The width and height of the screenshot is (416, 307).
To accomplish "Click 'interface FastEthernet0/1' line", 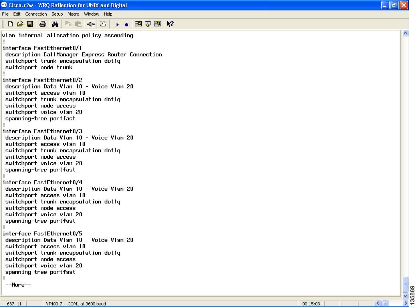I will coord(42,48).
